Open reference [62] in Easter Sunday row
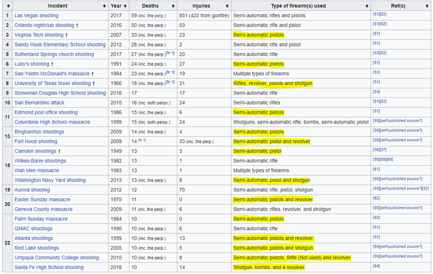Viewport: 433px width, 274px height. point(376,198)
